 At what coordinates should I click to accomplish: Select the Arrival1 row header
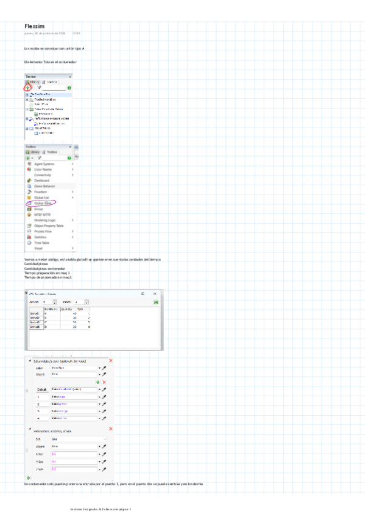pos(35,313)
